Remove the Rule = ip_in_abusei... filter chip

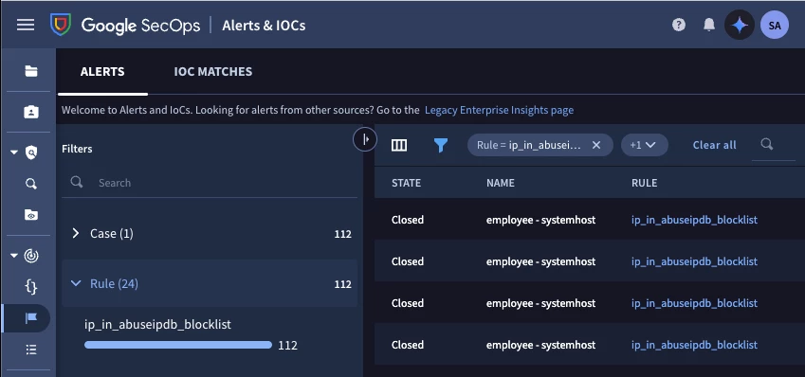[x=596, y=145]
